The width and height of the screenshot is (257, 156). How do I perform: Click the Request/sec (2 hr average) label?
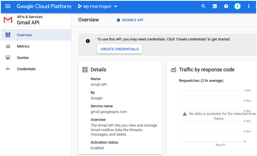click(201, 81)
